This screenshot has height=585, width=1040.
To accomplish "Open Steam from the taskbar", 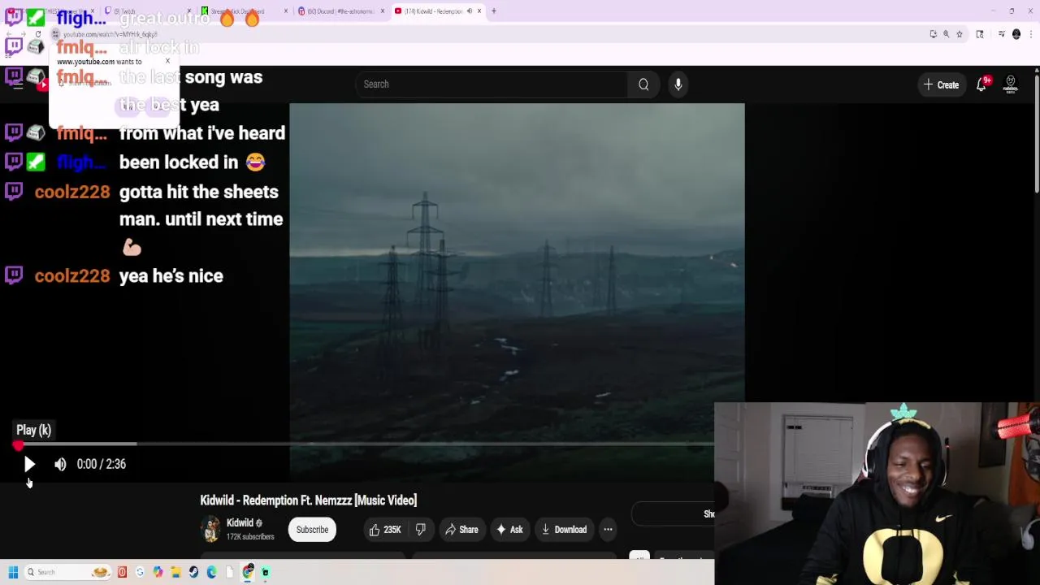I will [193, 572].
